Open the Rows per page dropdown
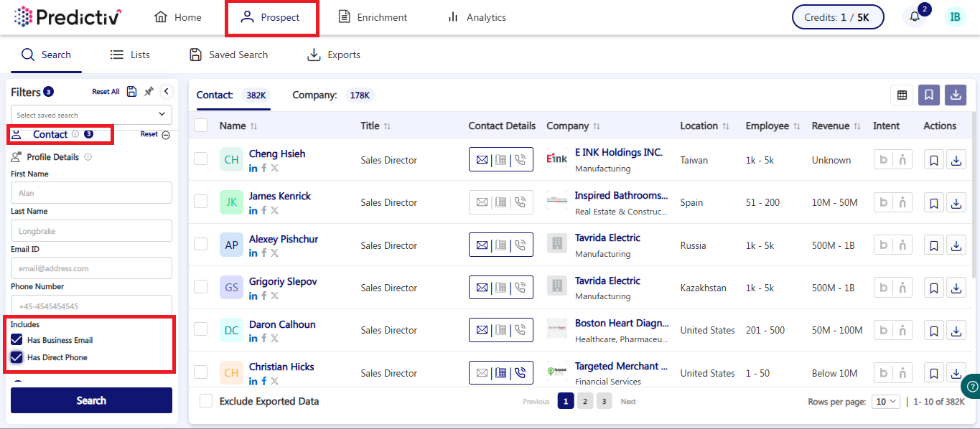 pos(885,402)
